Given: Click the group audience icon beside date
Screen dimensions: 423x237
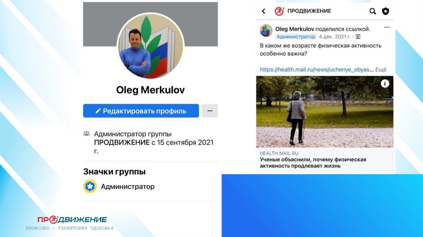Looking at the screenshot, I should click(x=358, y=37).
